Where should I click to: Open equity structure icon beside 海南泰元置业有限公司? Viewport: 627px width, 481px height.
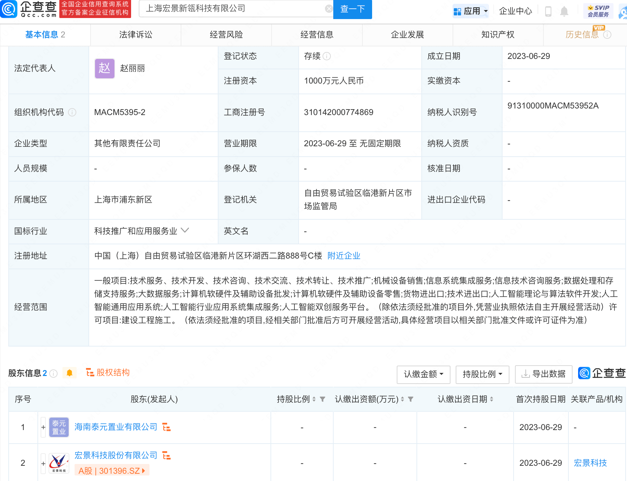point(166,427)
